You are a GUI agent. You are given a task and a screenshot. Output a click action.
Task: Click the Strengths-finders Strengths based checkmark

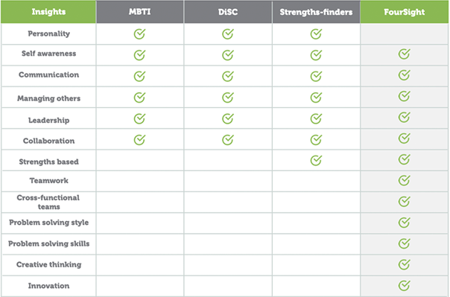coord(316,160)
